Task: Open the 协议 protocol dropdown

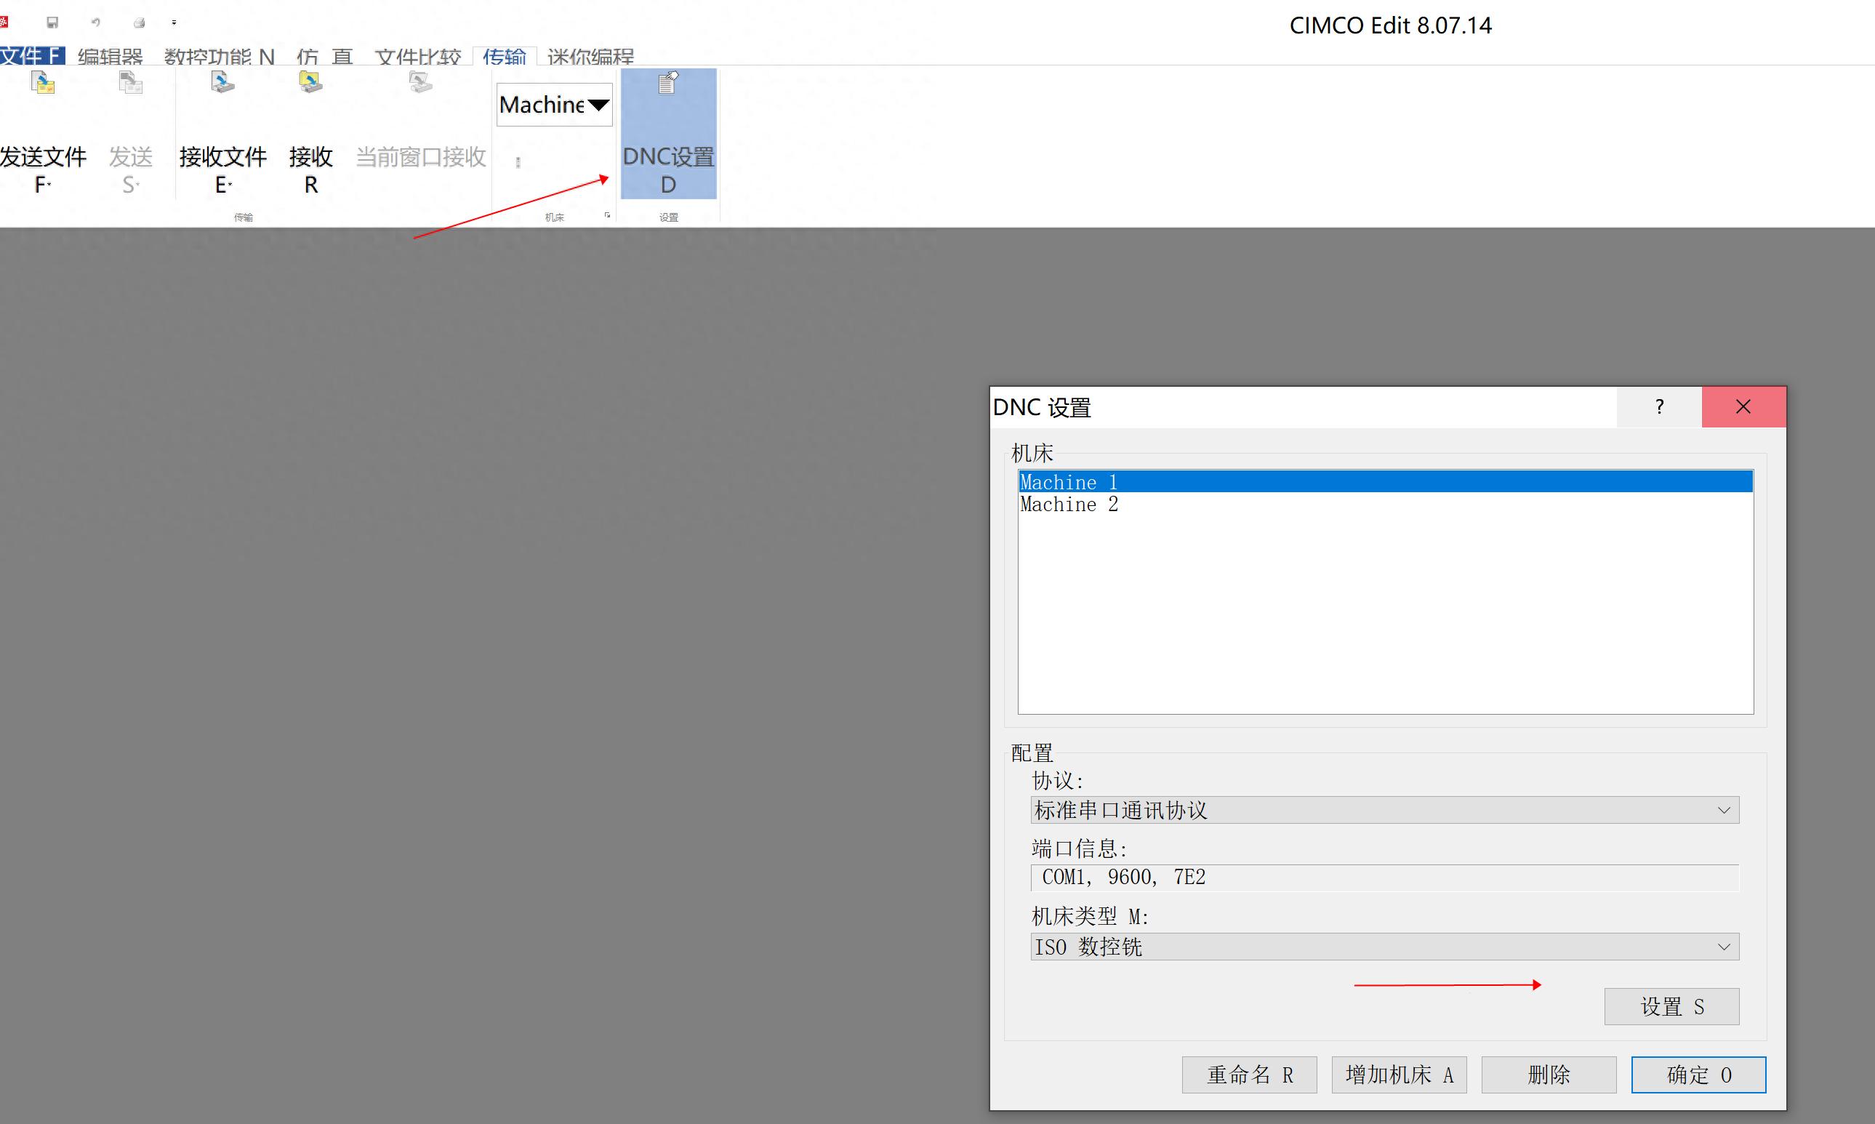Action: [1724, 811]
